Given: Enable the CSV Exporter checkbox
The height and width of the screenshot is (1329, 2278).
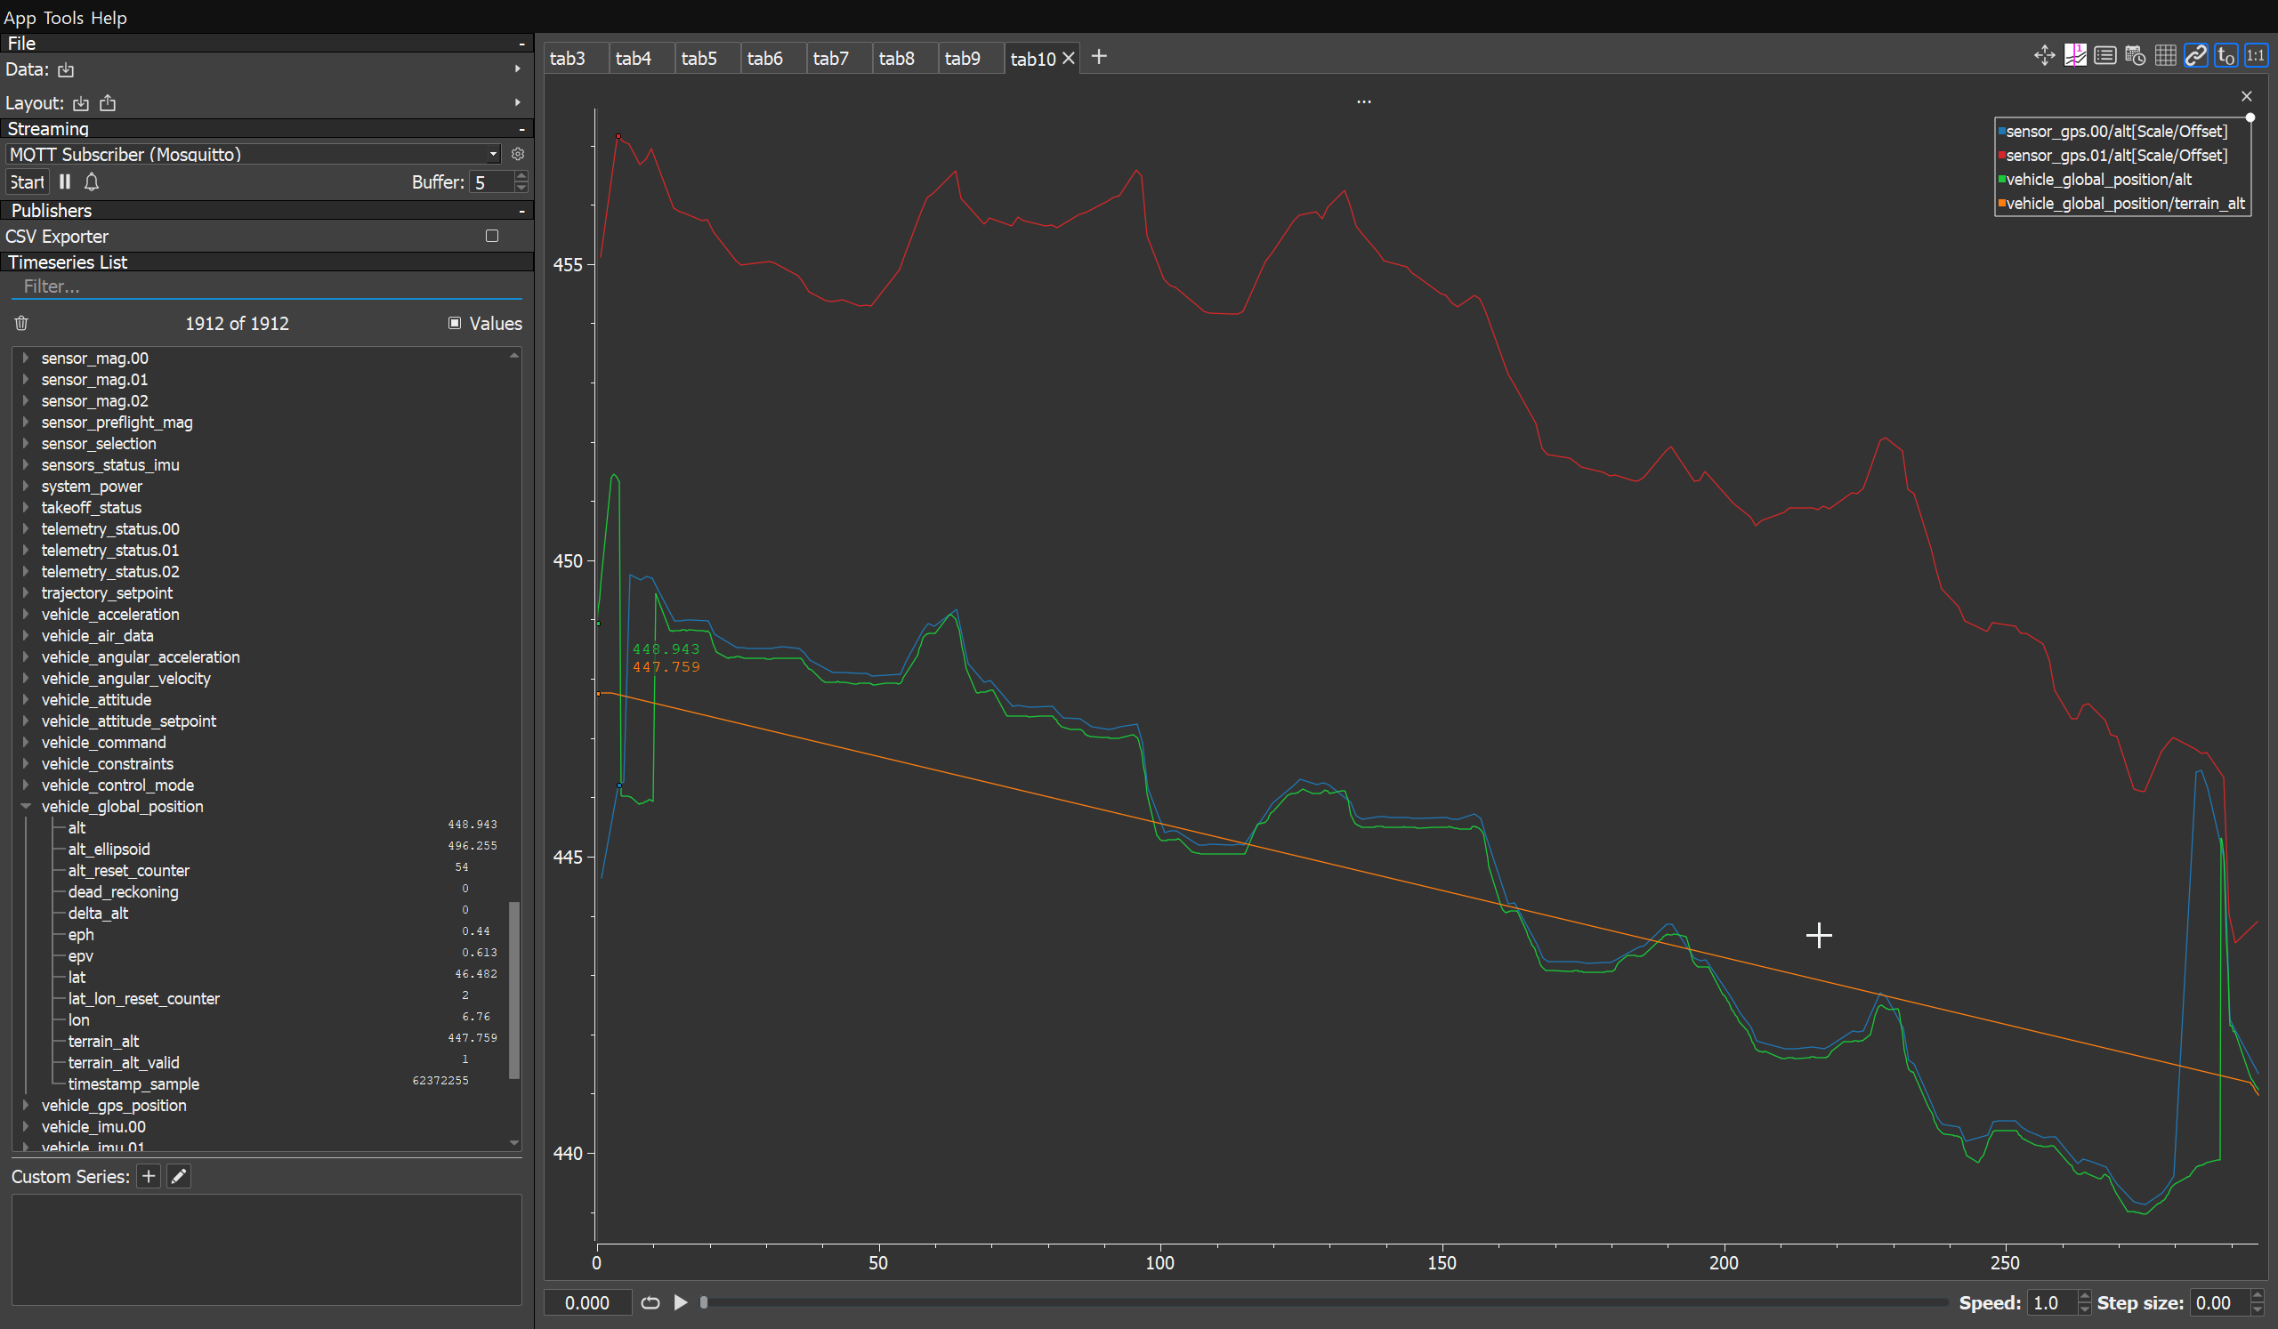Looking at the screenshot, I should [491, 236].
